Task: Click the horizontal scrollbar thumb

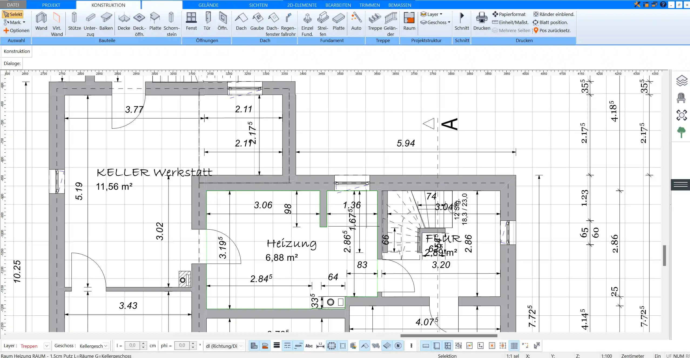Action: point(449,336)
